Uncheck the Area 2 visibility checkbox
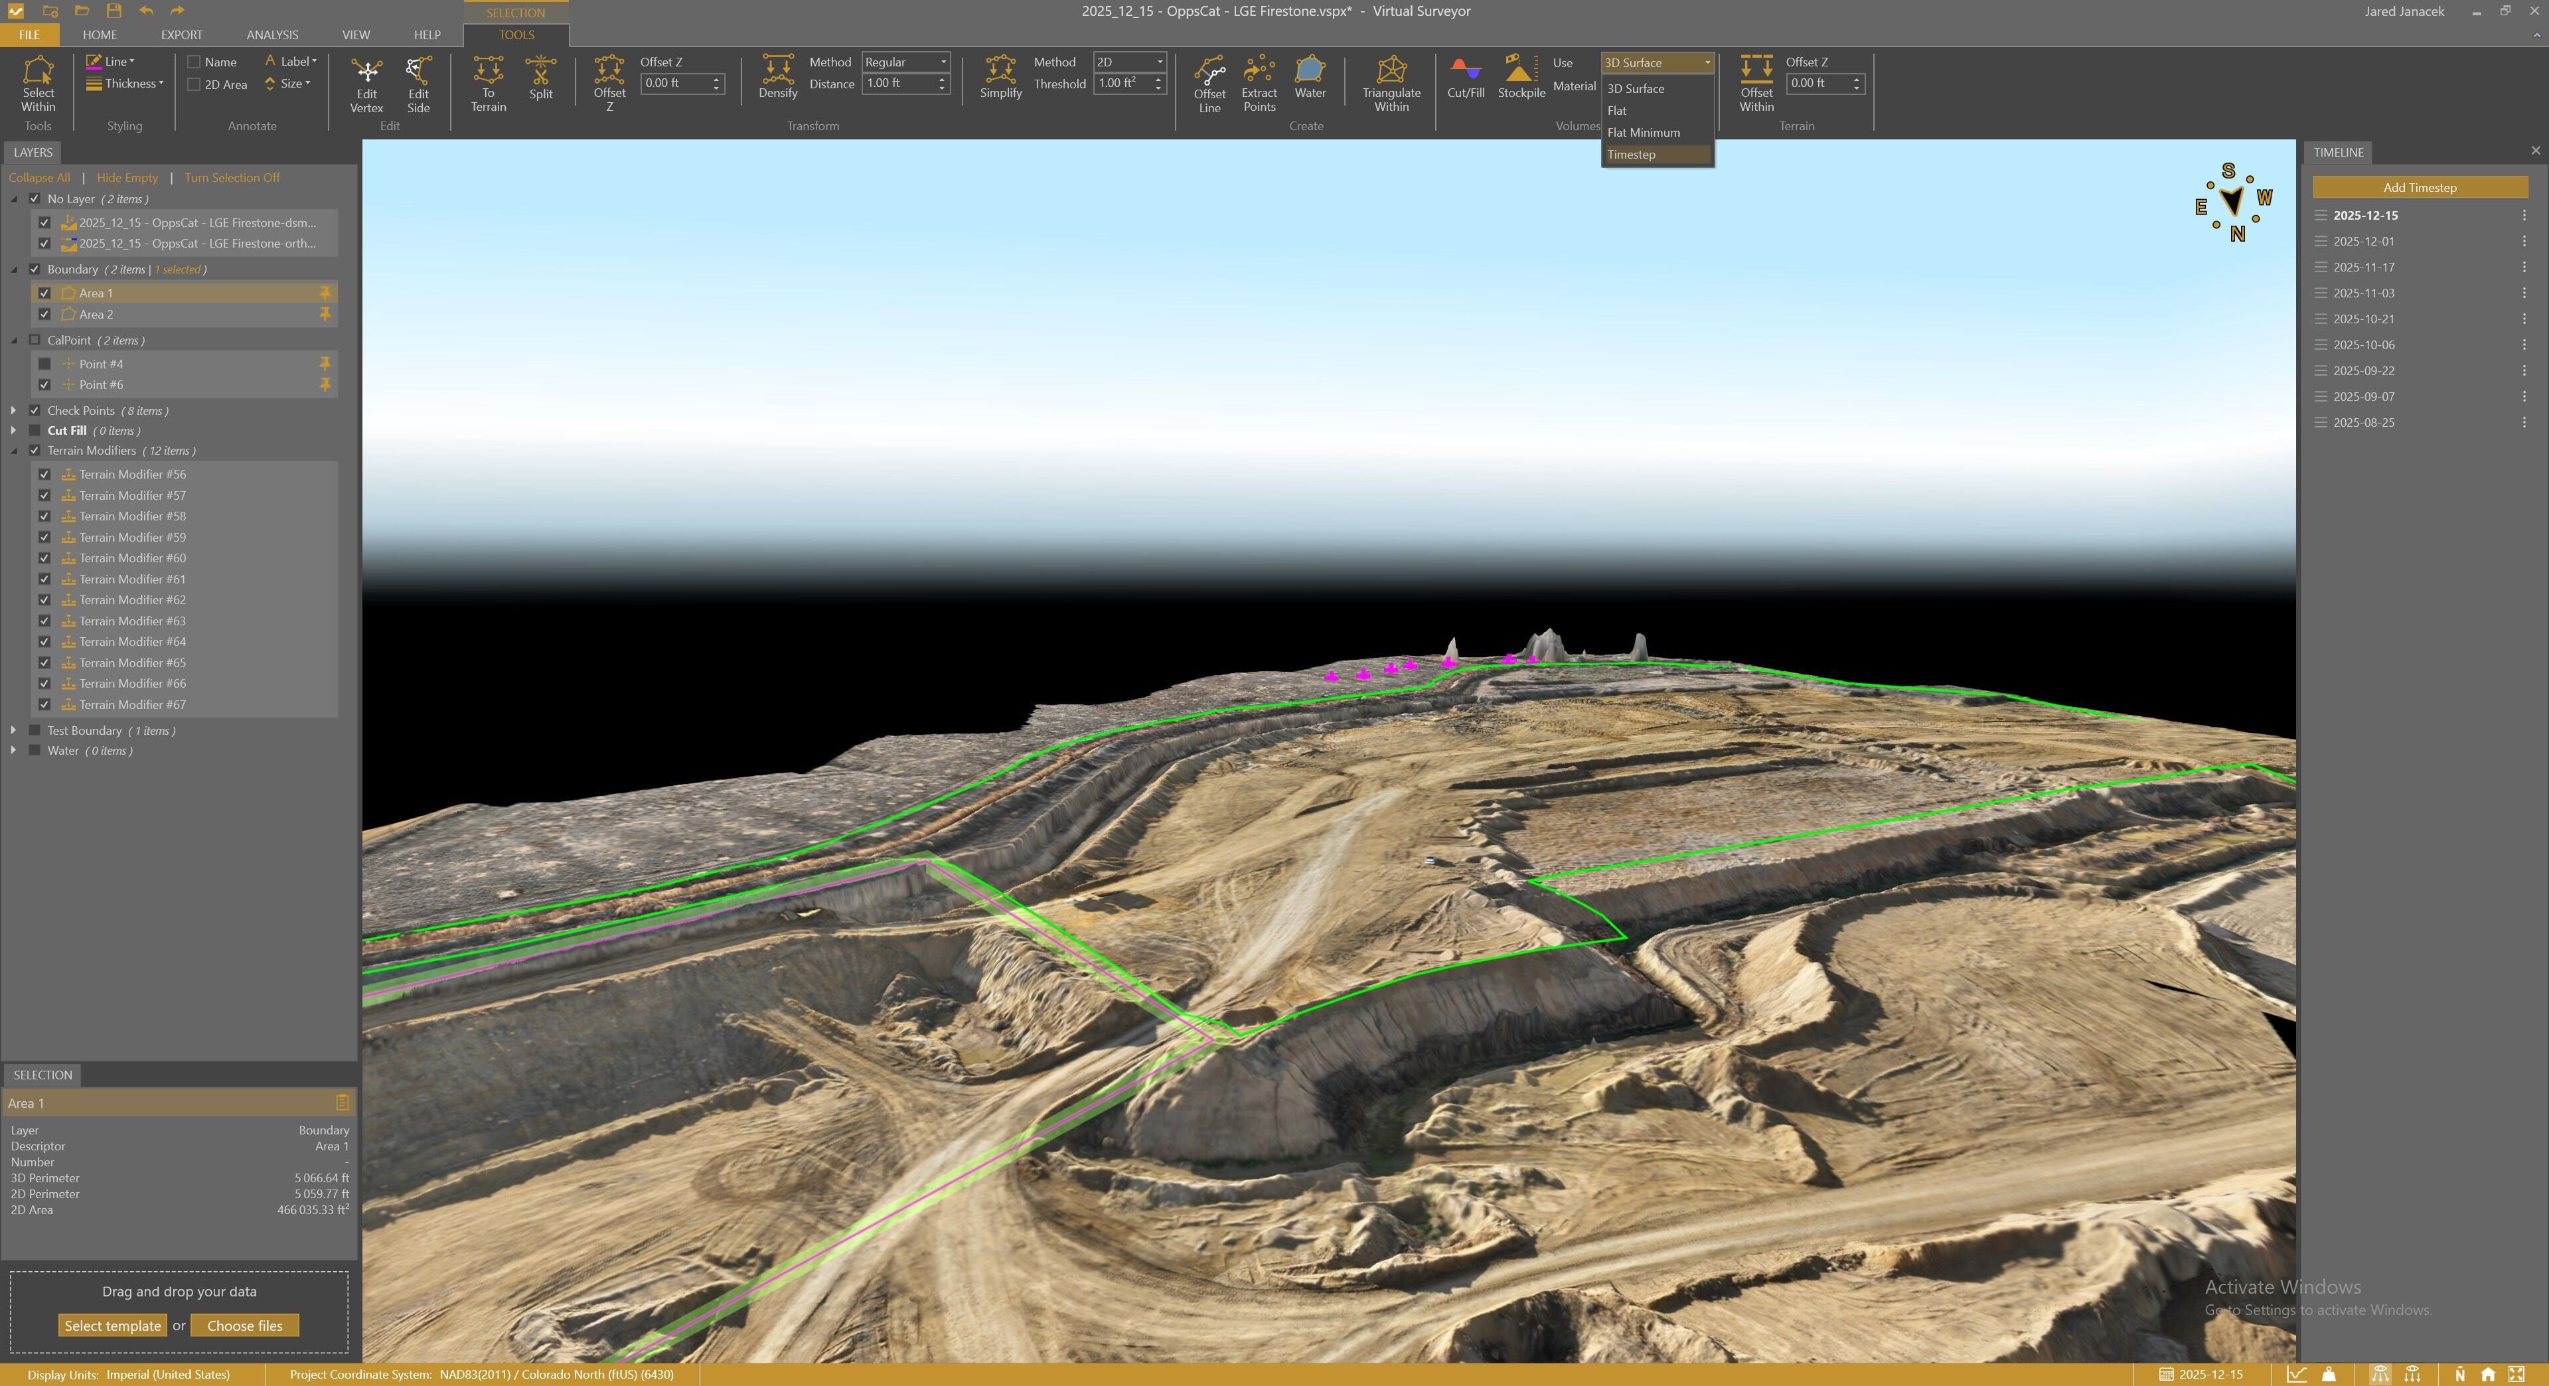The height and width of the screenshot is (1386, 2549). [x=44, y=313]
